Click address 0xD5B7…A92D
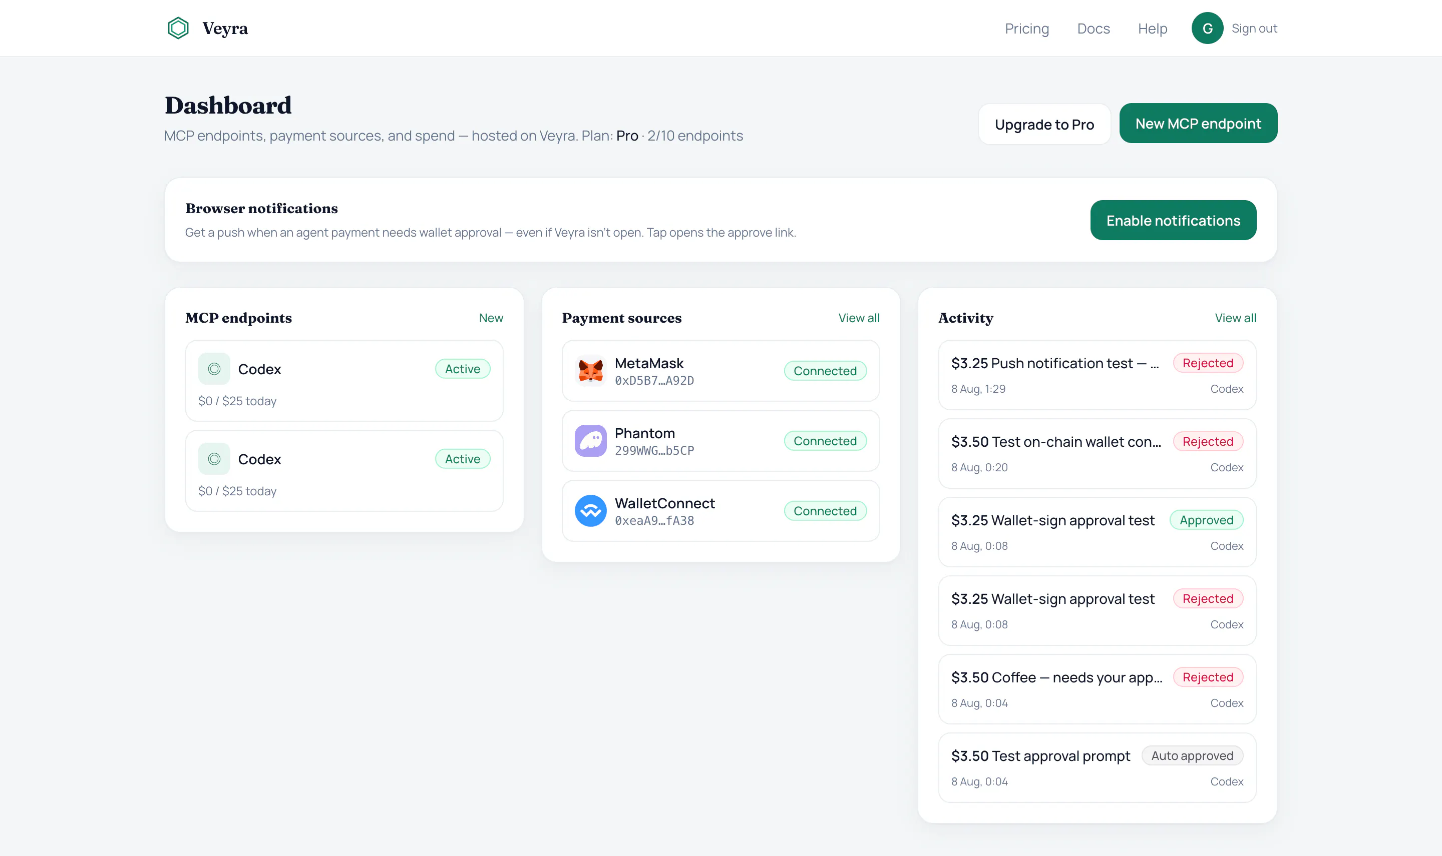Image resolution: width=1442 pixels, height=856 pixels. 654,380
